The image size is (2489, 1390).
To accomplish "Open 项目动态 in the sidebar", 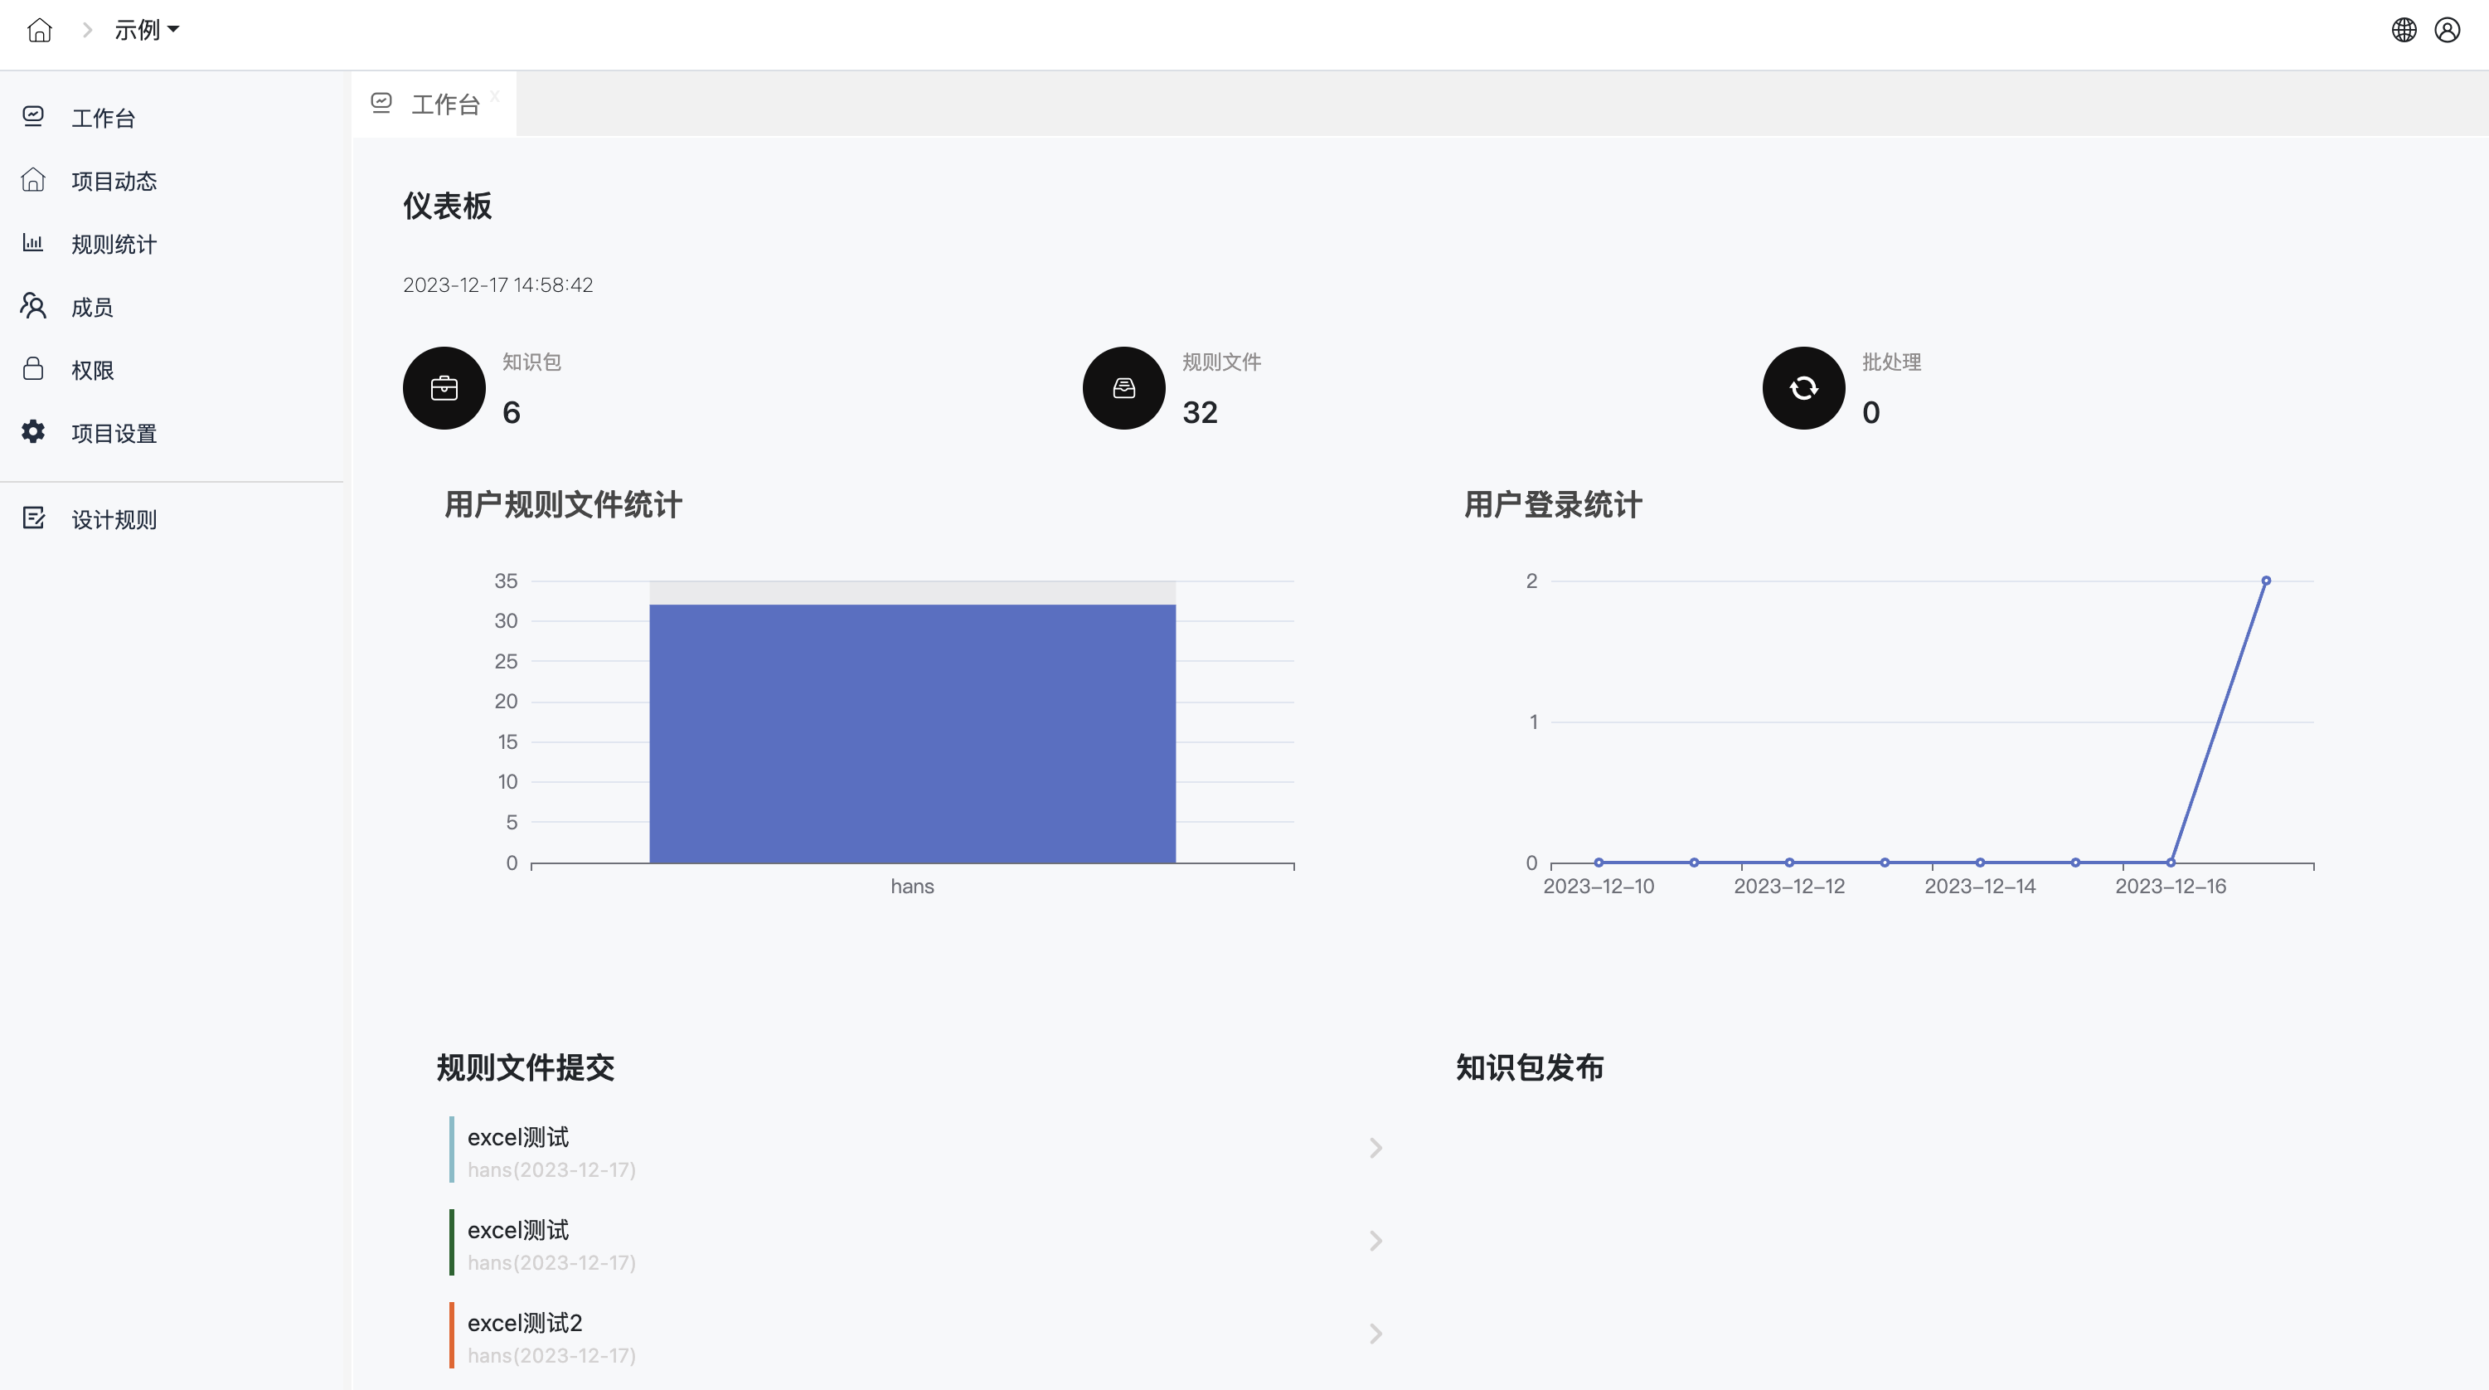I will point(114,182).
